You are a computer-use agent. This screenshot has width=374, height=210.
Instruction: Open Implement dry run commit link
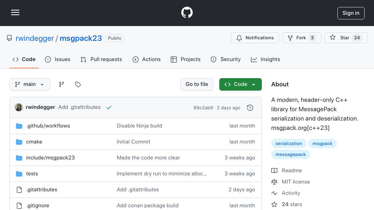click(x=161, y=173)
